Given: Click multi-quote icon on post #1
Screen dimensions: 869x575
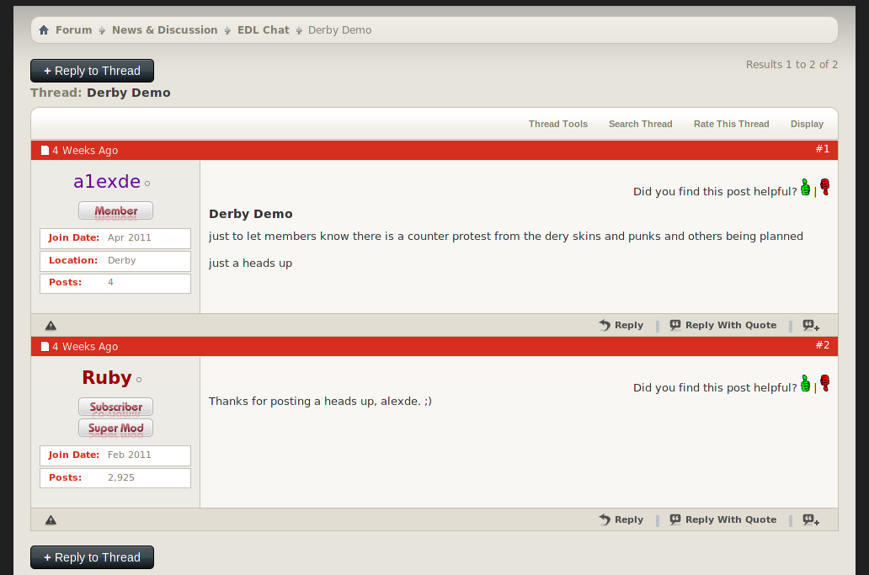Looking at the screenshot, I should point(810,326).
